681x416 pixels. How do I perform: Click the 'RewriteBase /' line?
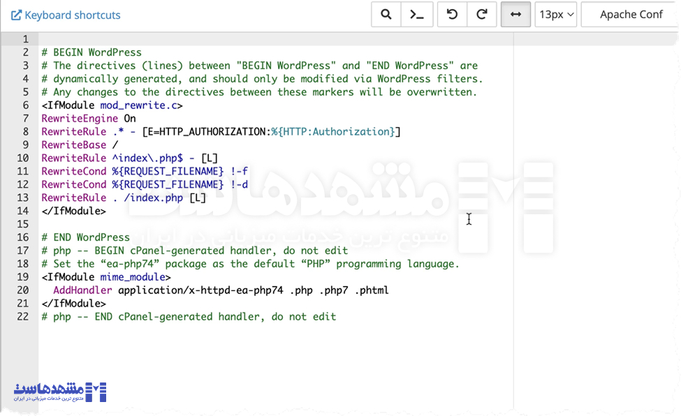pos(80,145)
